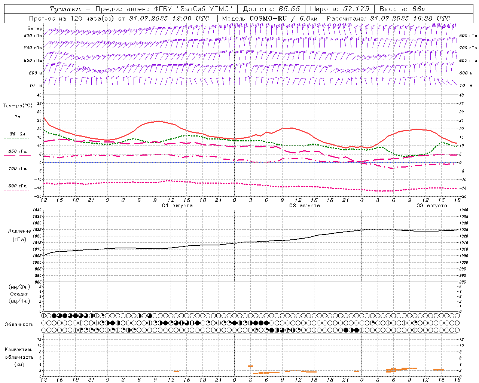Image resolution: width=479 pixels, height=383 pixels.
Task: Click the '850 гПа' temperature legend entry
Action: click(18, 151)
